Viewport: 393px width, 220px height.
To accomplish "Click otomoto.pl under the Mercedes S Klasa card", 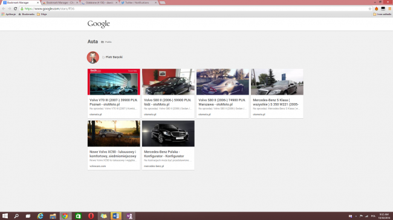I will pyautogui.click(x=259, y=115).
